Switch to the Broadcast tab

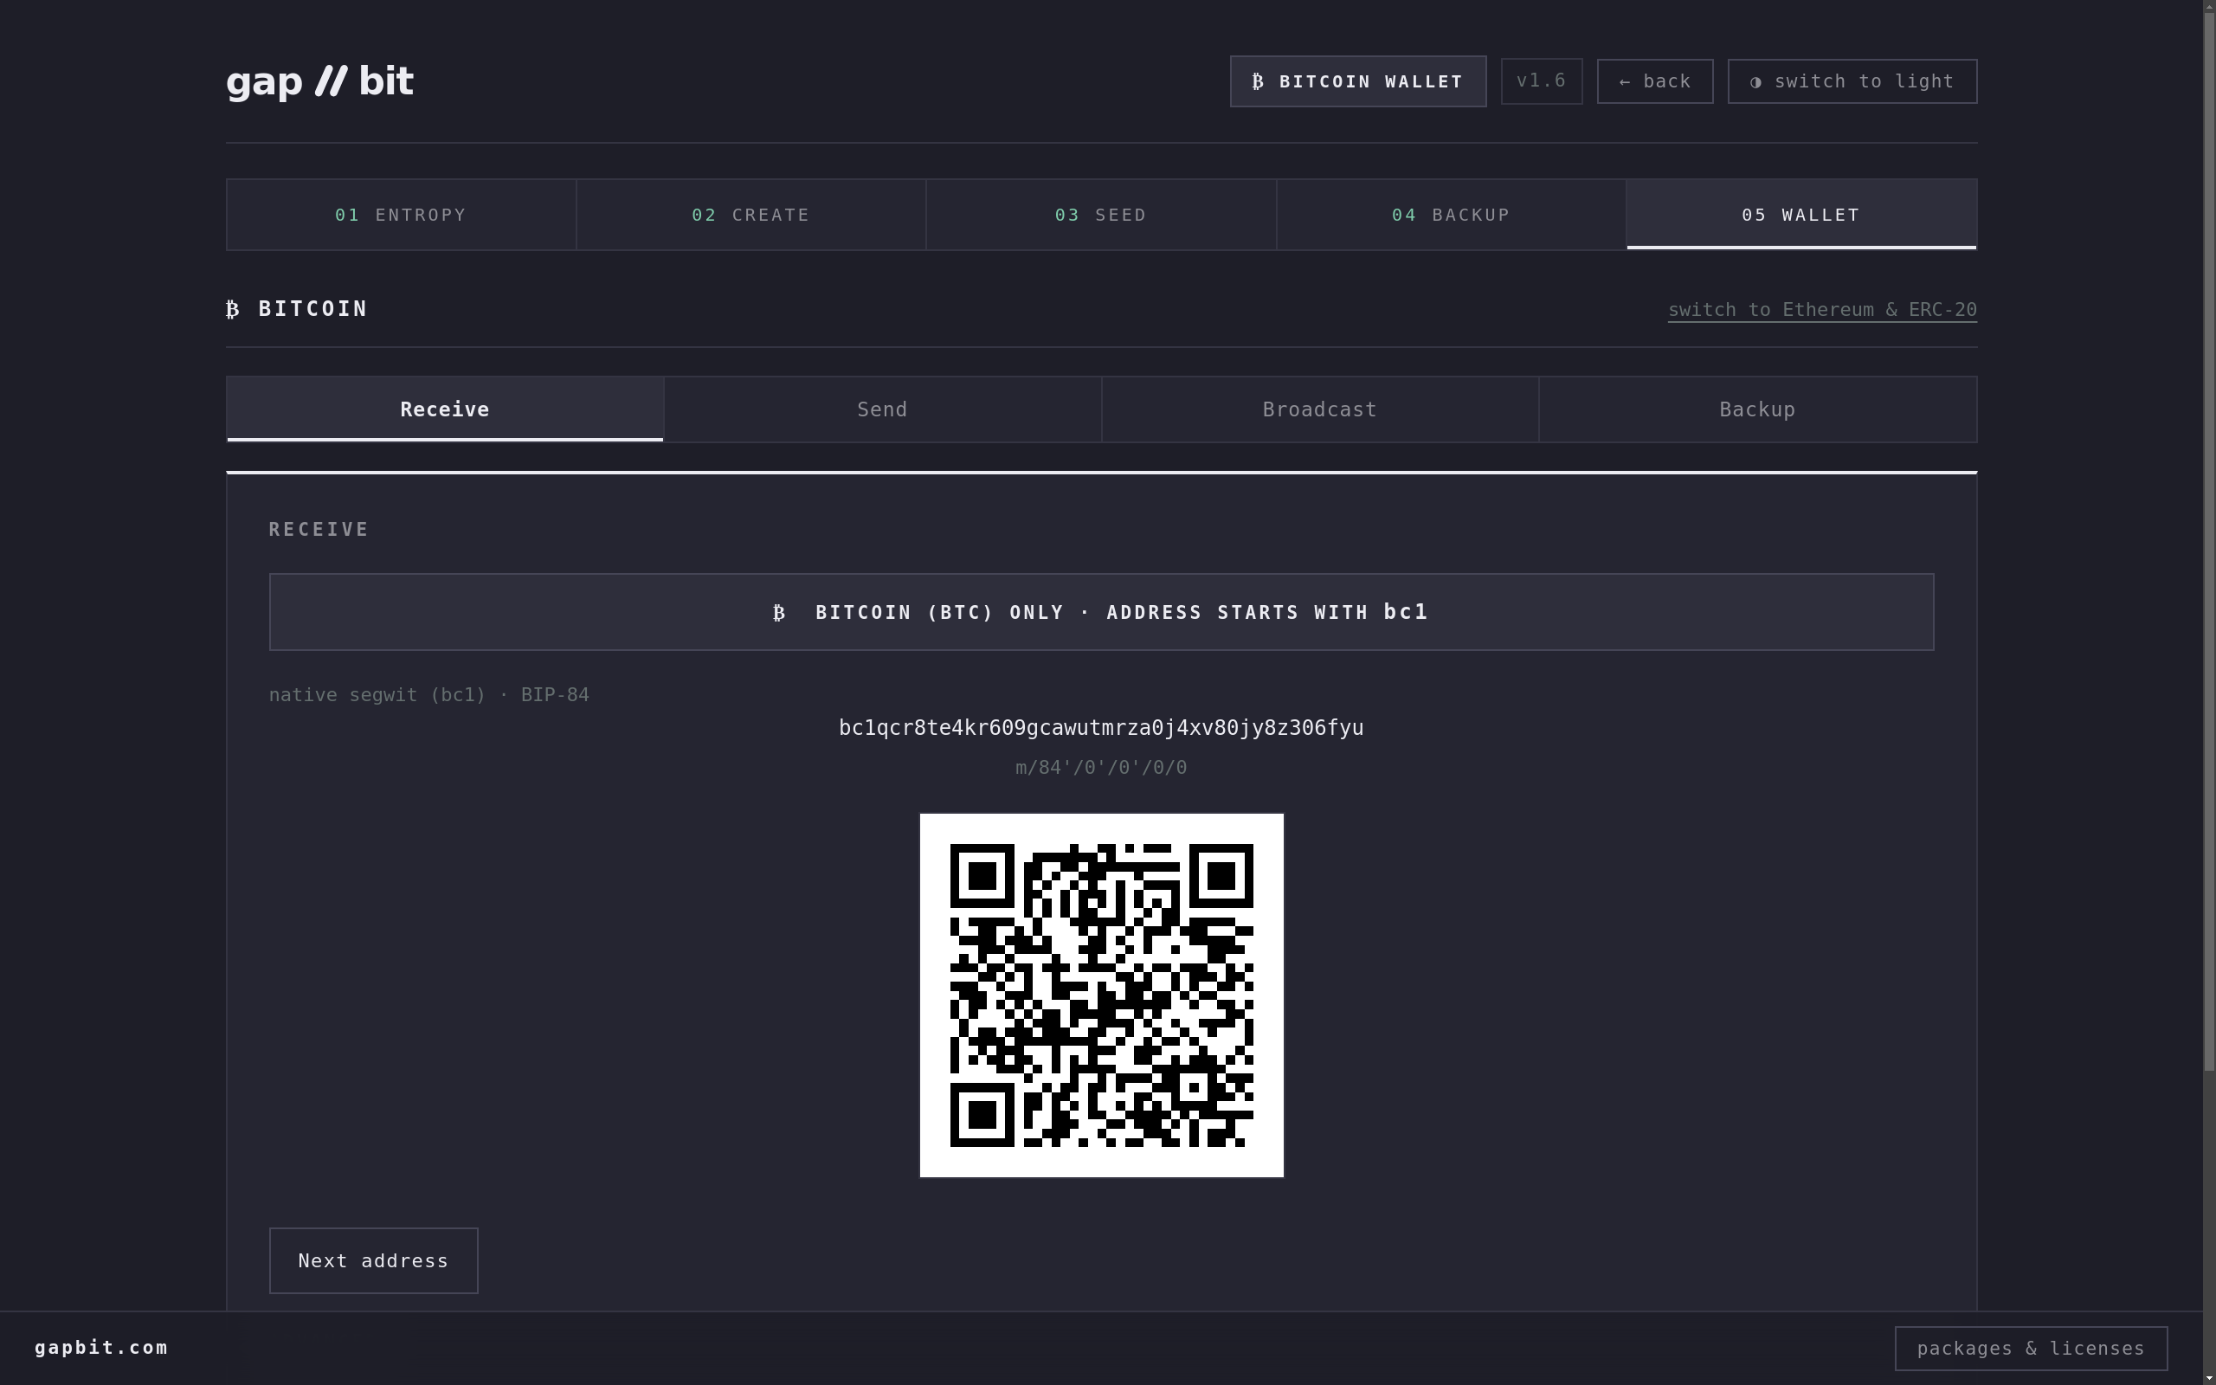(x=1319, y=409)
